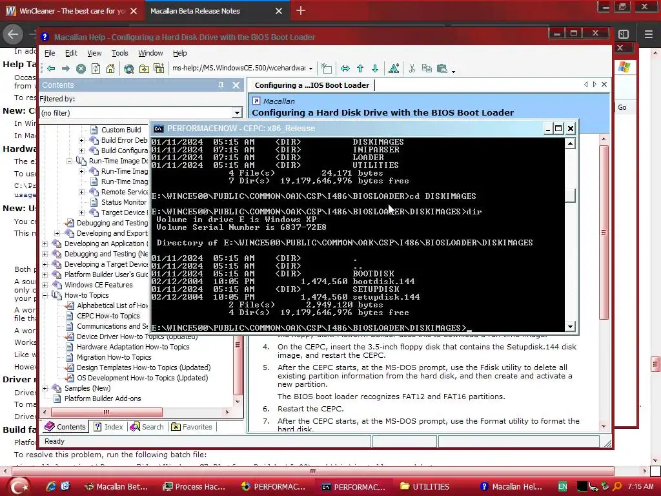The height and width of the screenshot is (496, 661).
Task: Open the browser hamburger menu icon
Action: (x=648, y=34)
